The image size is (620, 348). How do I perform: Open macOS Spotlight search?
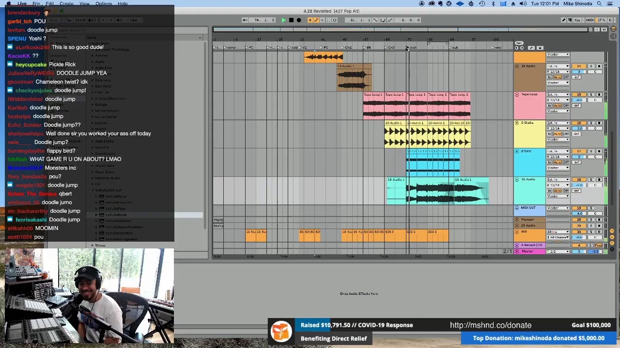click(599, 4)
